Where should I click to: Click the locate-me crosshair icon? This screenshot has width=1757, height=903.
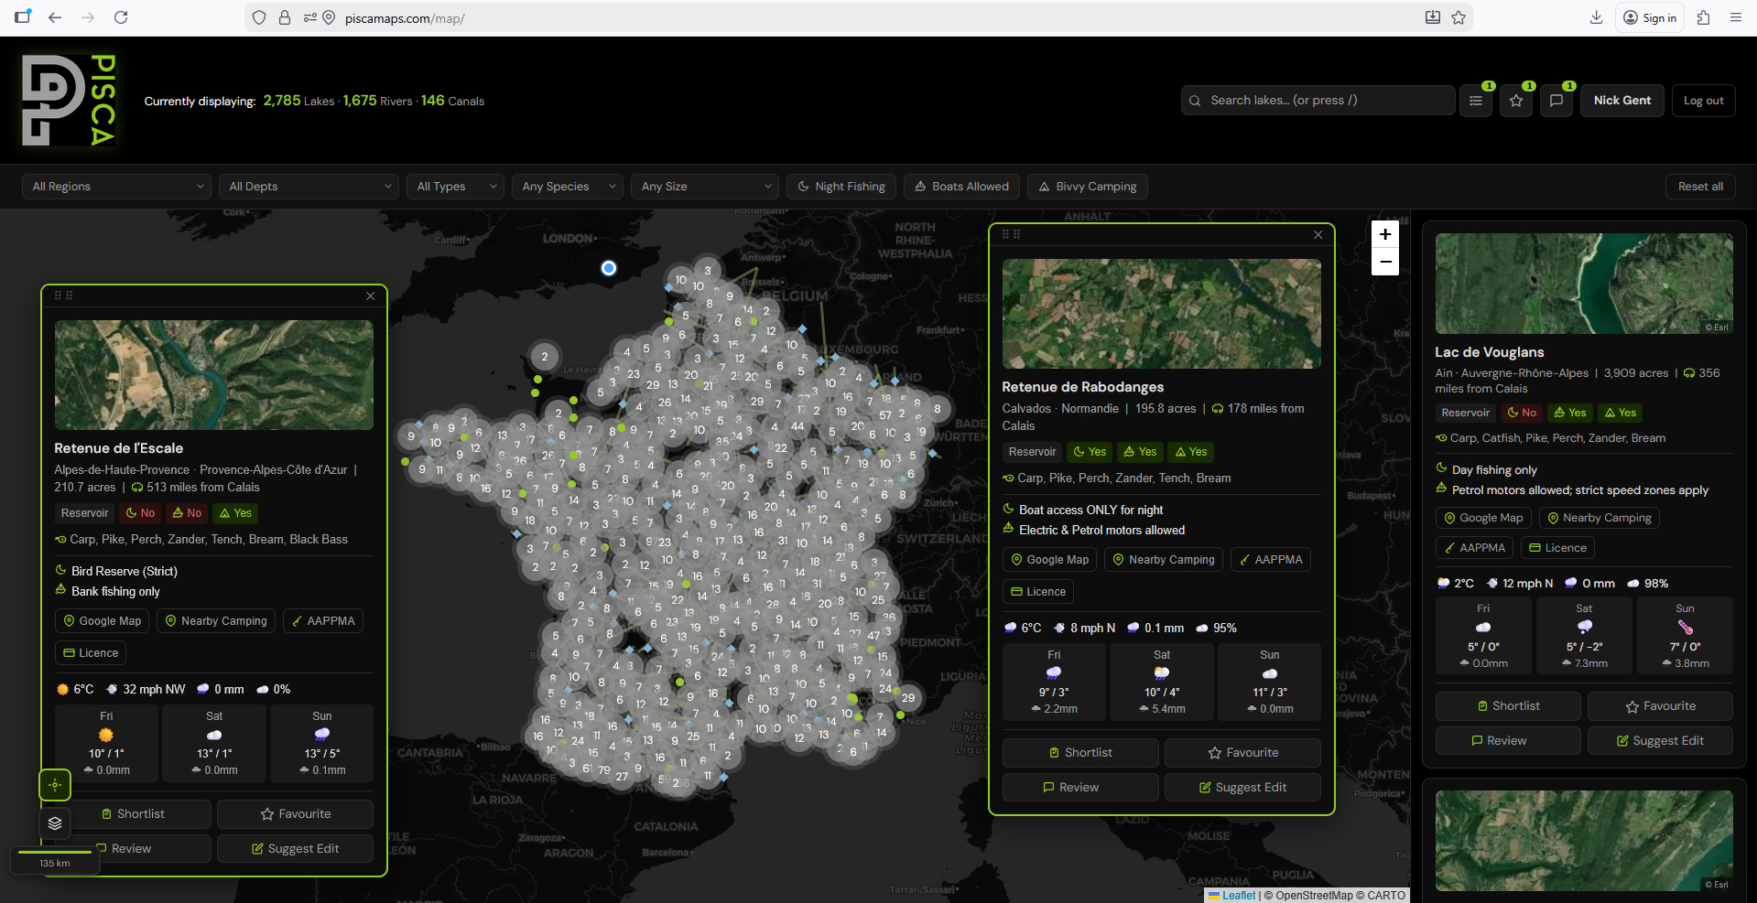tap(54, 785)
